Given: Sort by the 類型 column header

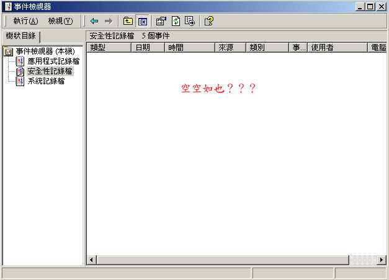Looking at the screenshot, I should coord(109,47).
